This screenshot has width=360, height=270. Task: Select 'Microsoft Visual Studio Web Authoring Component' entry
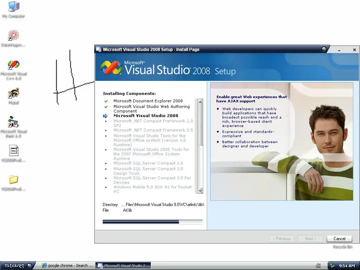[x=152, y=109]
